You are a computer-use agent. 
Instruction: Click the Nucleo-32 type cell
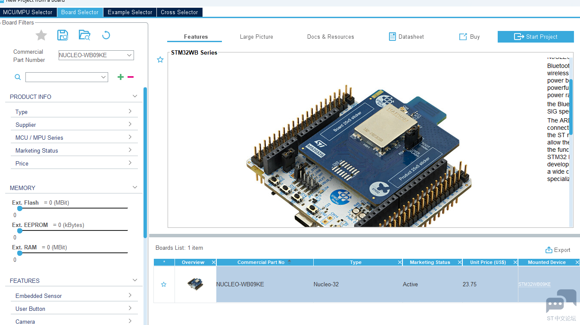coord(358,284)
